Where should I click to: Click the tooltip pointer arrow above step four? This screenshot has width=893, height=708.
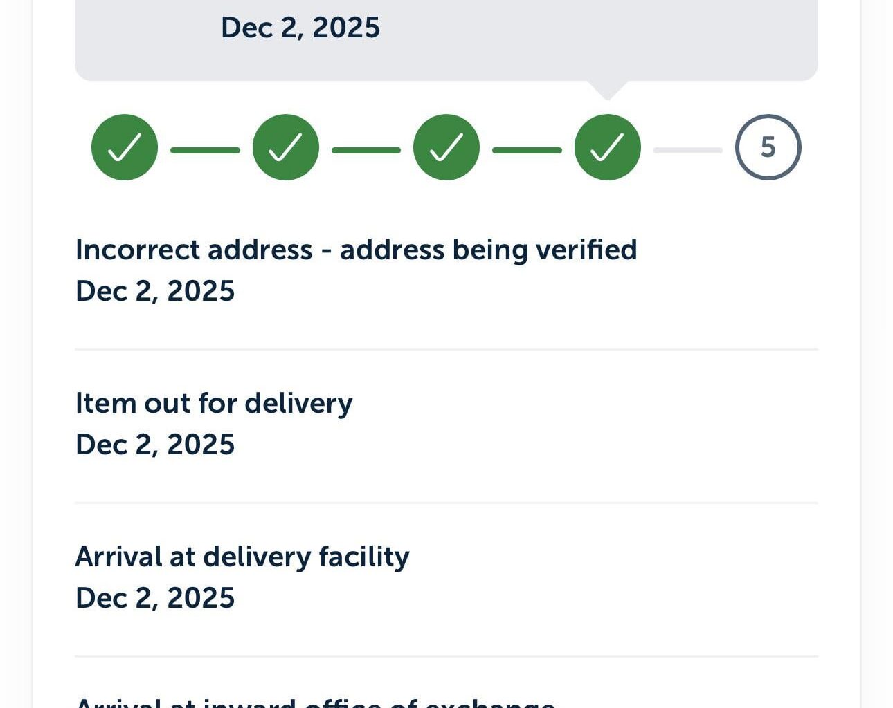pyautogui.click(x=607, y=90)
